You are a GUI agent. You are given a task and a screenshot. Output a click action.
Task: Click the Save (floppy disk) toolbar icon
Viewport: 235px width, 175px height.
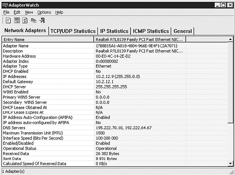click(x=17, y=20)
